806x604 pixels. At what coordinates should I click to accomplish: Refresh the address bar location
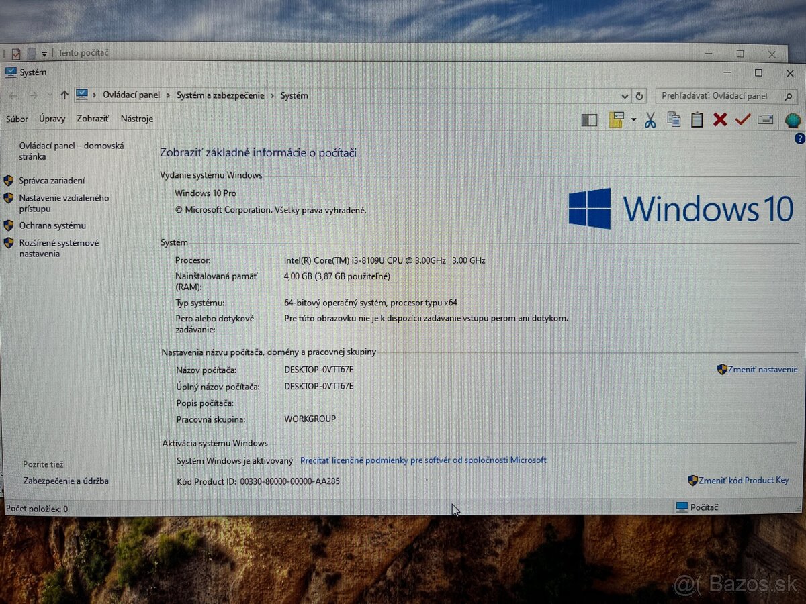[639, 96]
